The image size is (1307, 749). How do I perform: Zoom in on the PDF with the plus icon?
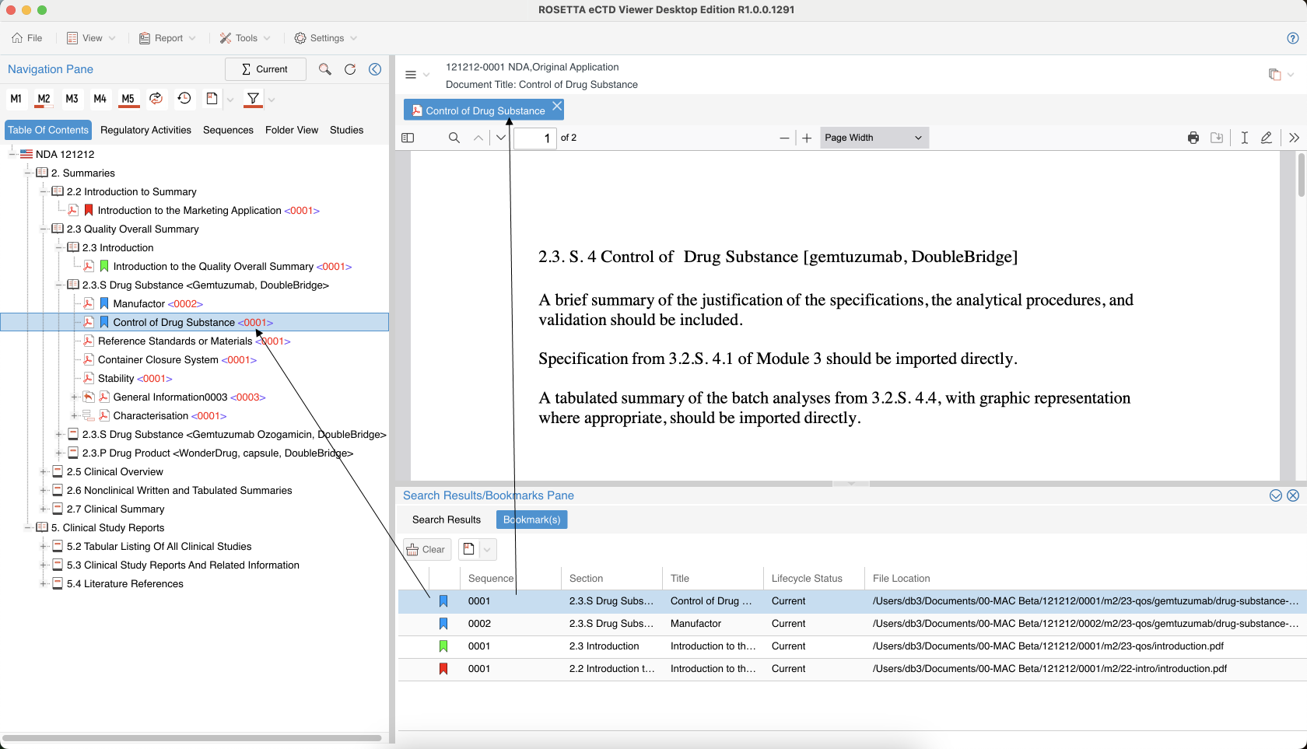point(807,138)
